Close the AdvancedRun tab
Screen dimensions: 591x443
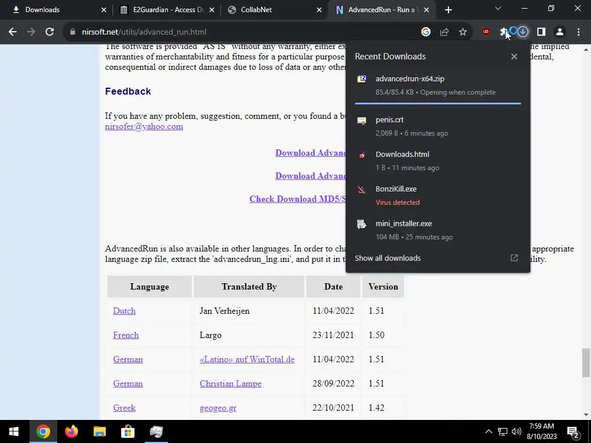click(x=427, y=10)
